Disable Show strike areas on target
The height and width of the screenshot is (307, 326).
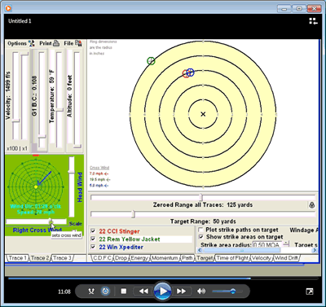click(200, 237)
